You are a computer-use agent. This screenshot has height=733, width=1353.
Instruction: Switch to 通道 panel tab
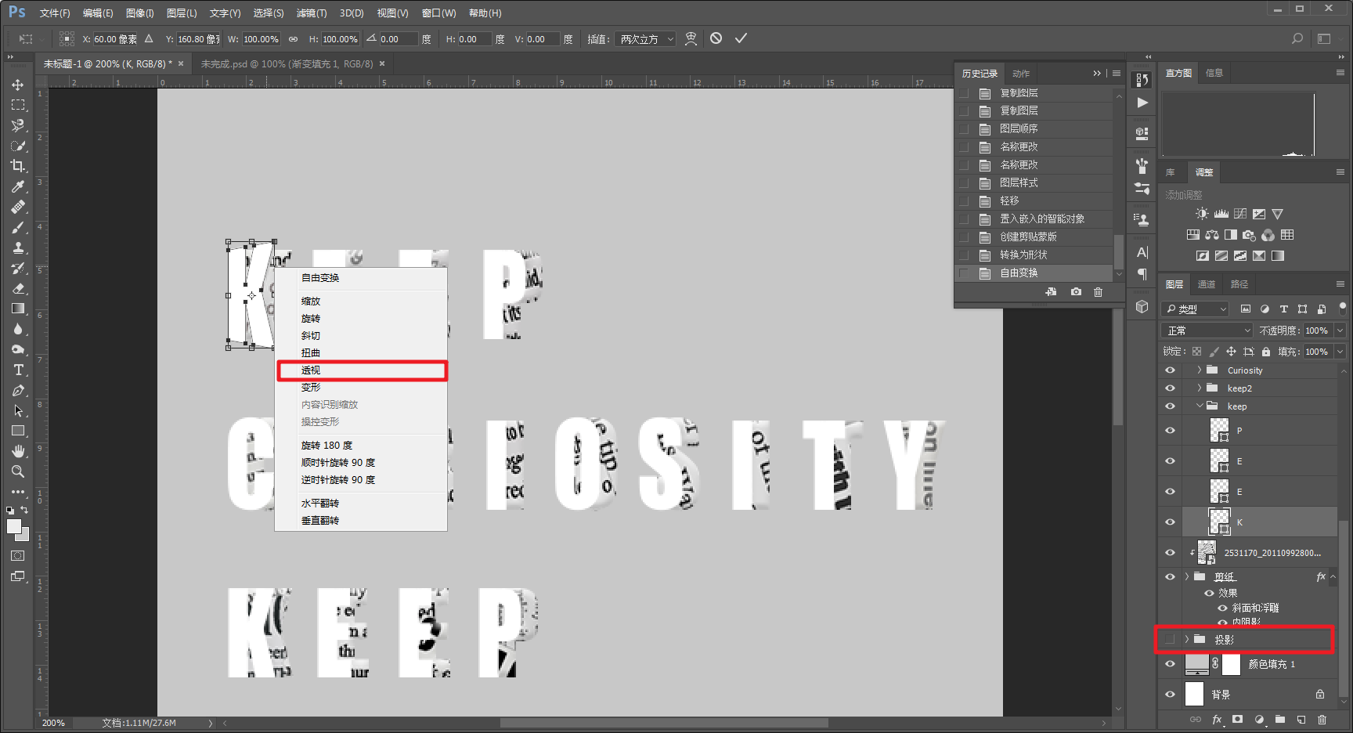click(x=1207, y=284)
